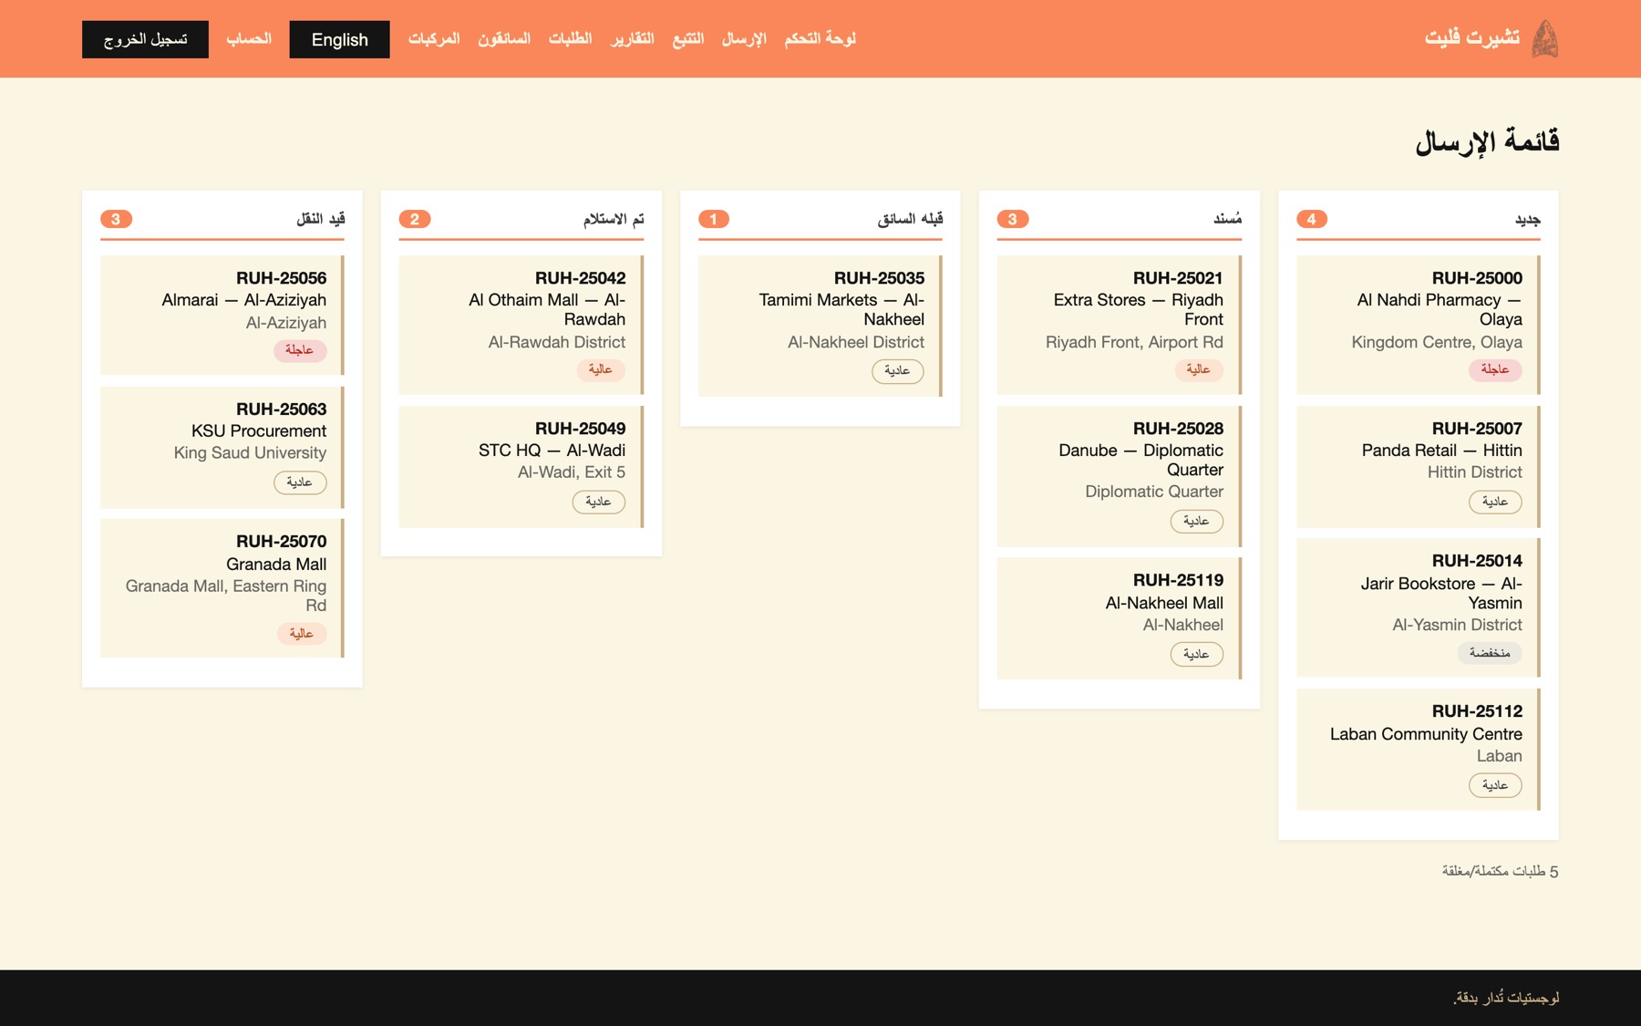Screen dimensions: 1641x1026
Task: Click count badge 2 on تم الاستلام column
Action: pyautogui.click(x=415, y=219)
